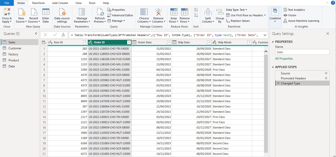This screenshot has width=336, height=157.
Task: Open Azure Machine Learning
Action: click(x=301, y=21)
